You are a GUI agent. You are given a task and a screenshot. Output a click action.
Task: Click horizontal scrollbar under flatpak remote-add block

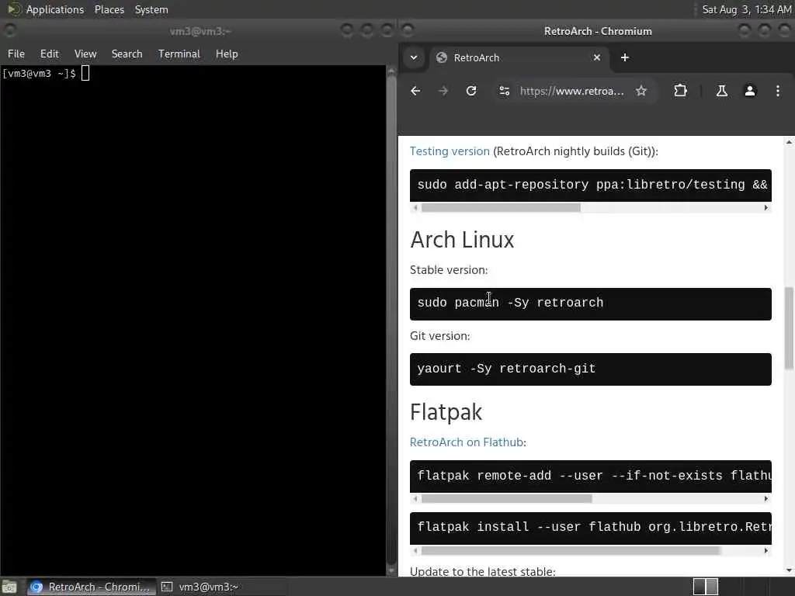coord(506,499)
